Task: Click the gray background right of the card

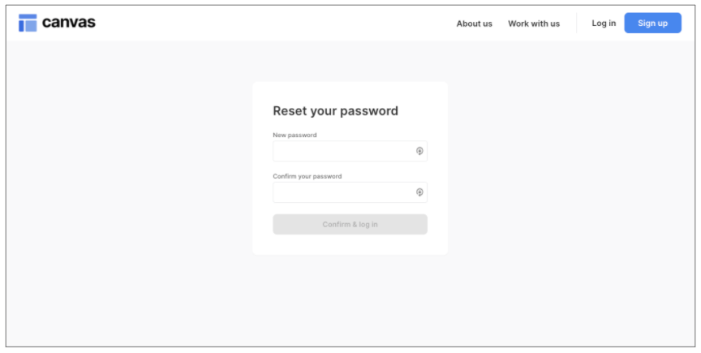Action: (568, 170)
